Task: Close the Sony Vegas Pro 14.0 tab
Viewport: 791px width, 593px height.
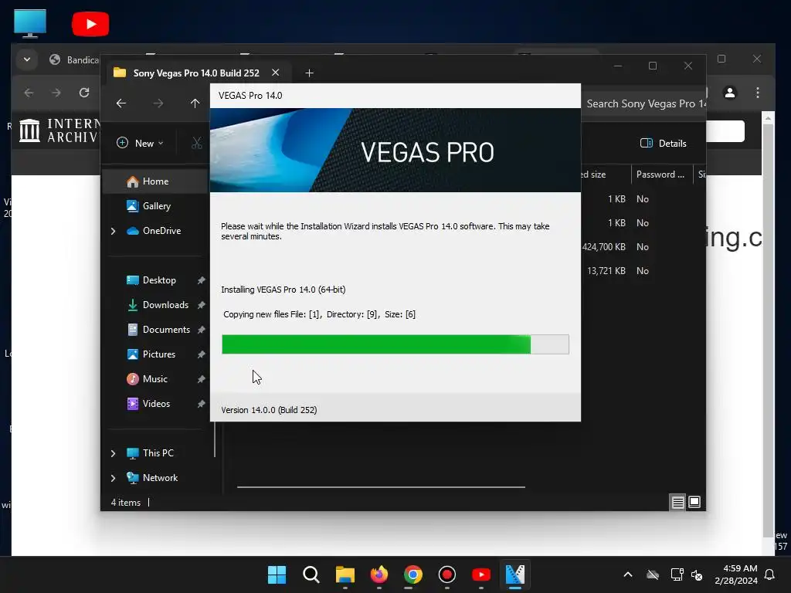Action: click(276, 73)
